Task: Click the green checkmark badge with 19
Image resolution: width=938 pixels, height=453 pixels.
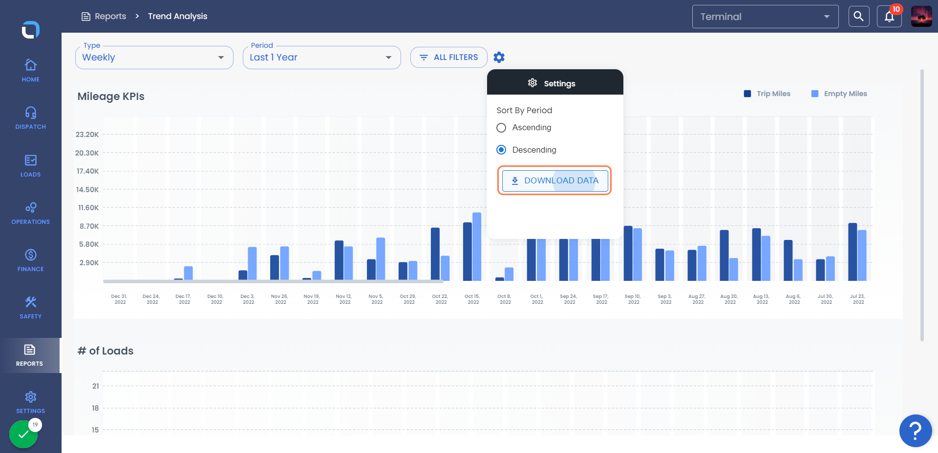Action: point(23,433)
